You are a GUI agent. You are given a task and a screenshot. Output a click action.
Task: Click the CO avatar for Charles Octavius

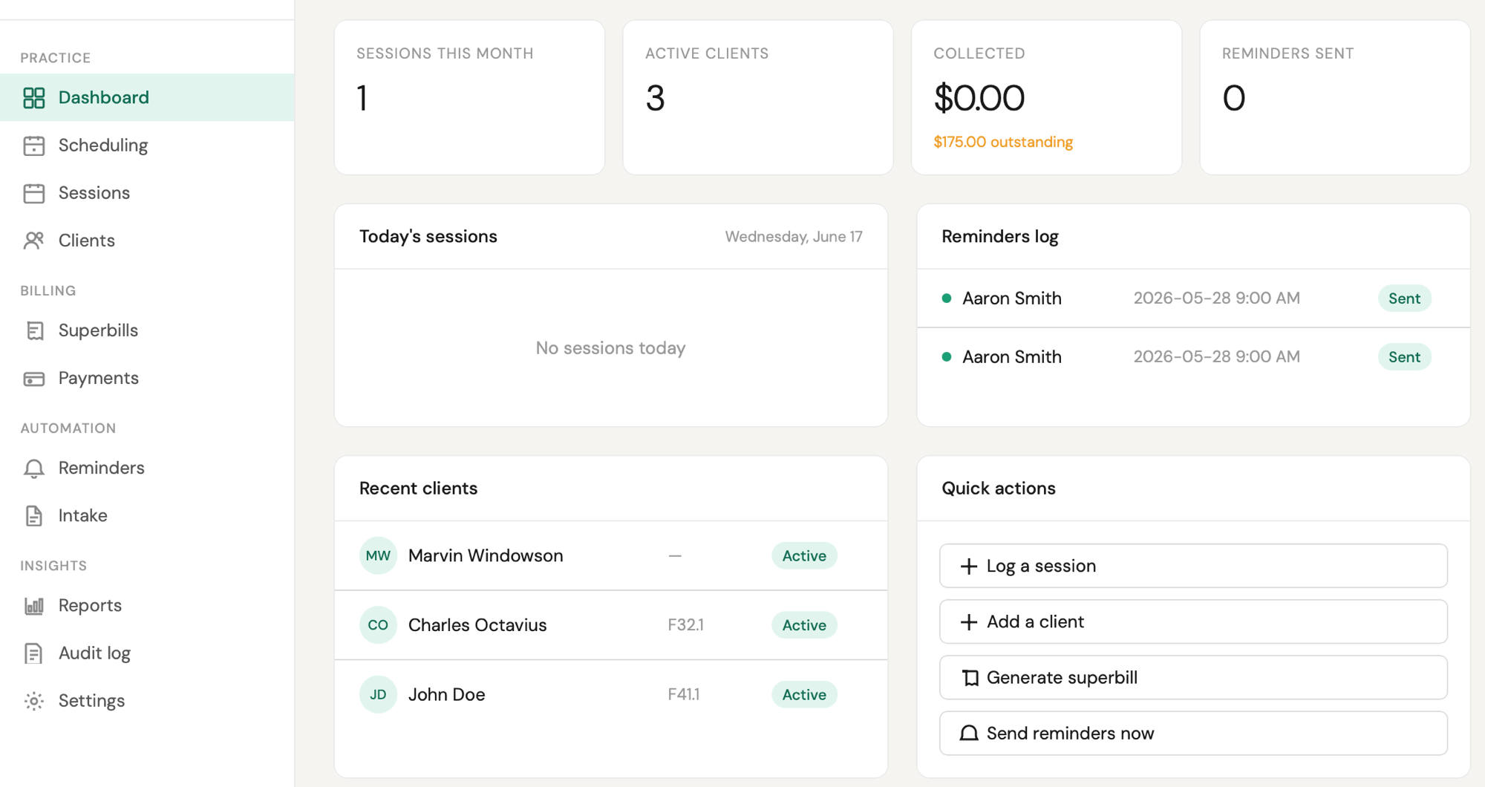pos(378,625)
